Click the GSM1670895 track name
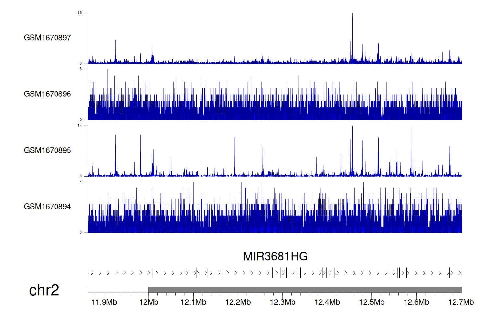Viewport: 487px width, 318px height. point(47,150)
